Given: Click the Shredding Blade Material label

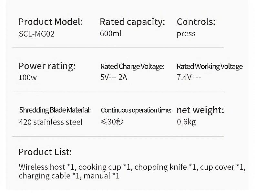Looking at the screenshot, I should click(x=55, y=110).
